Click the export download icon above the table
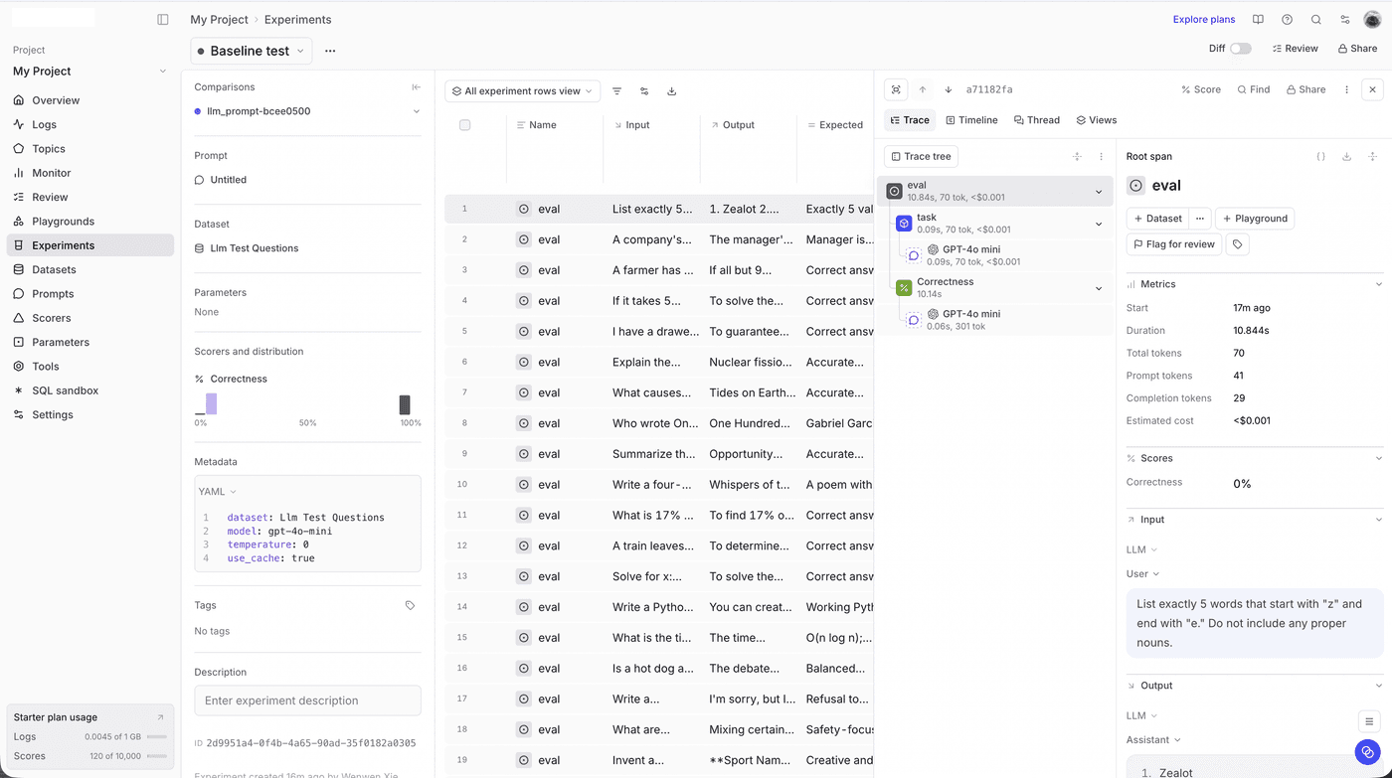Image resolution: width=1392 pixels, height=778 pixels. point(671,90)
